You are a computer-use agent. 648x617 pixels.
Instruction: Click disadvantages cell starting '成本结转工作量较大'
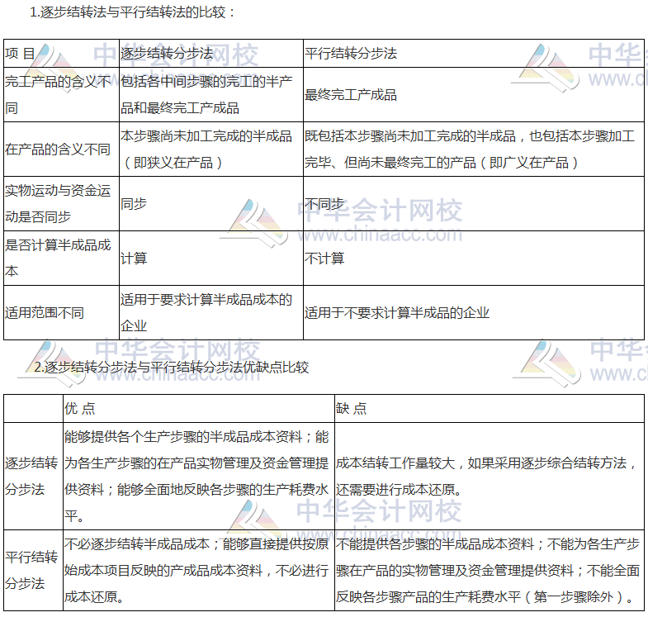pyautogui.click(x=490, y=476)
